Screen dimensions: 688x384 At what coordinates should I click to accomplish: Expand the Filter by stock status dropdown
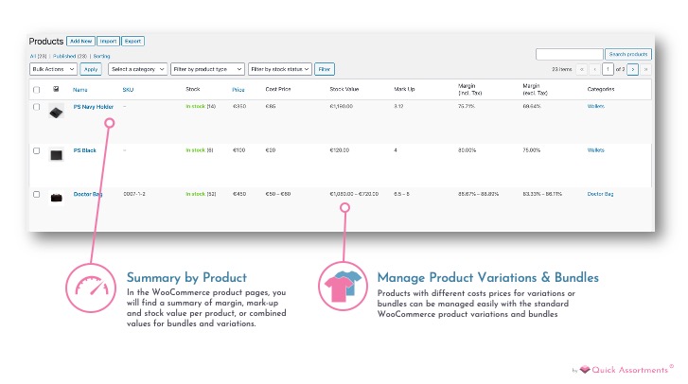tap(280, 69)
